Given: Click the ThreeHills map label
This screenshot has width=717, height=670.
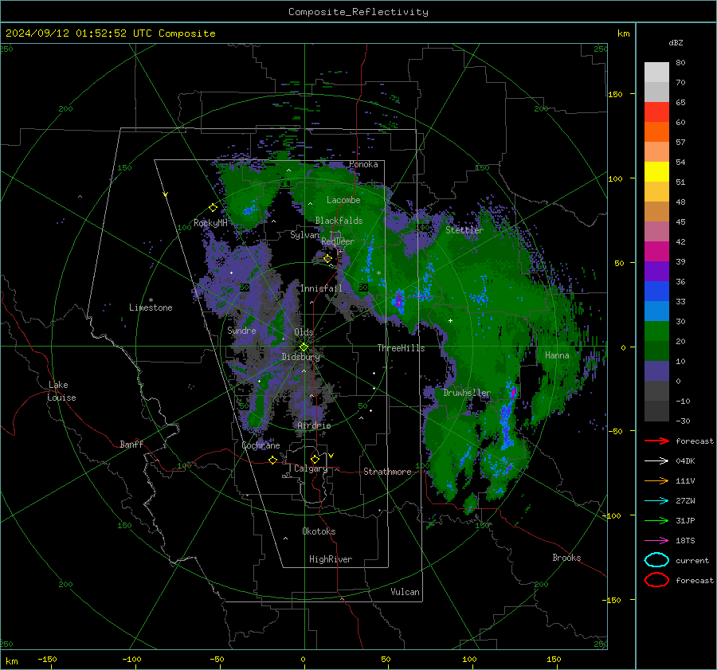Looking at the screenshot, I should (x=401, y=348).
